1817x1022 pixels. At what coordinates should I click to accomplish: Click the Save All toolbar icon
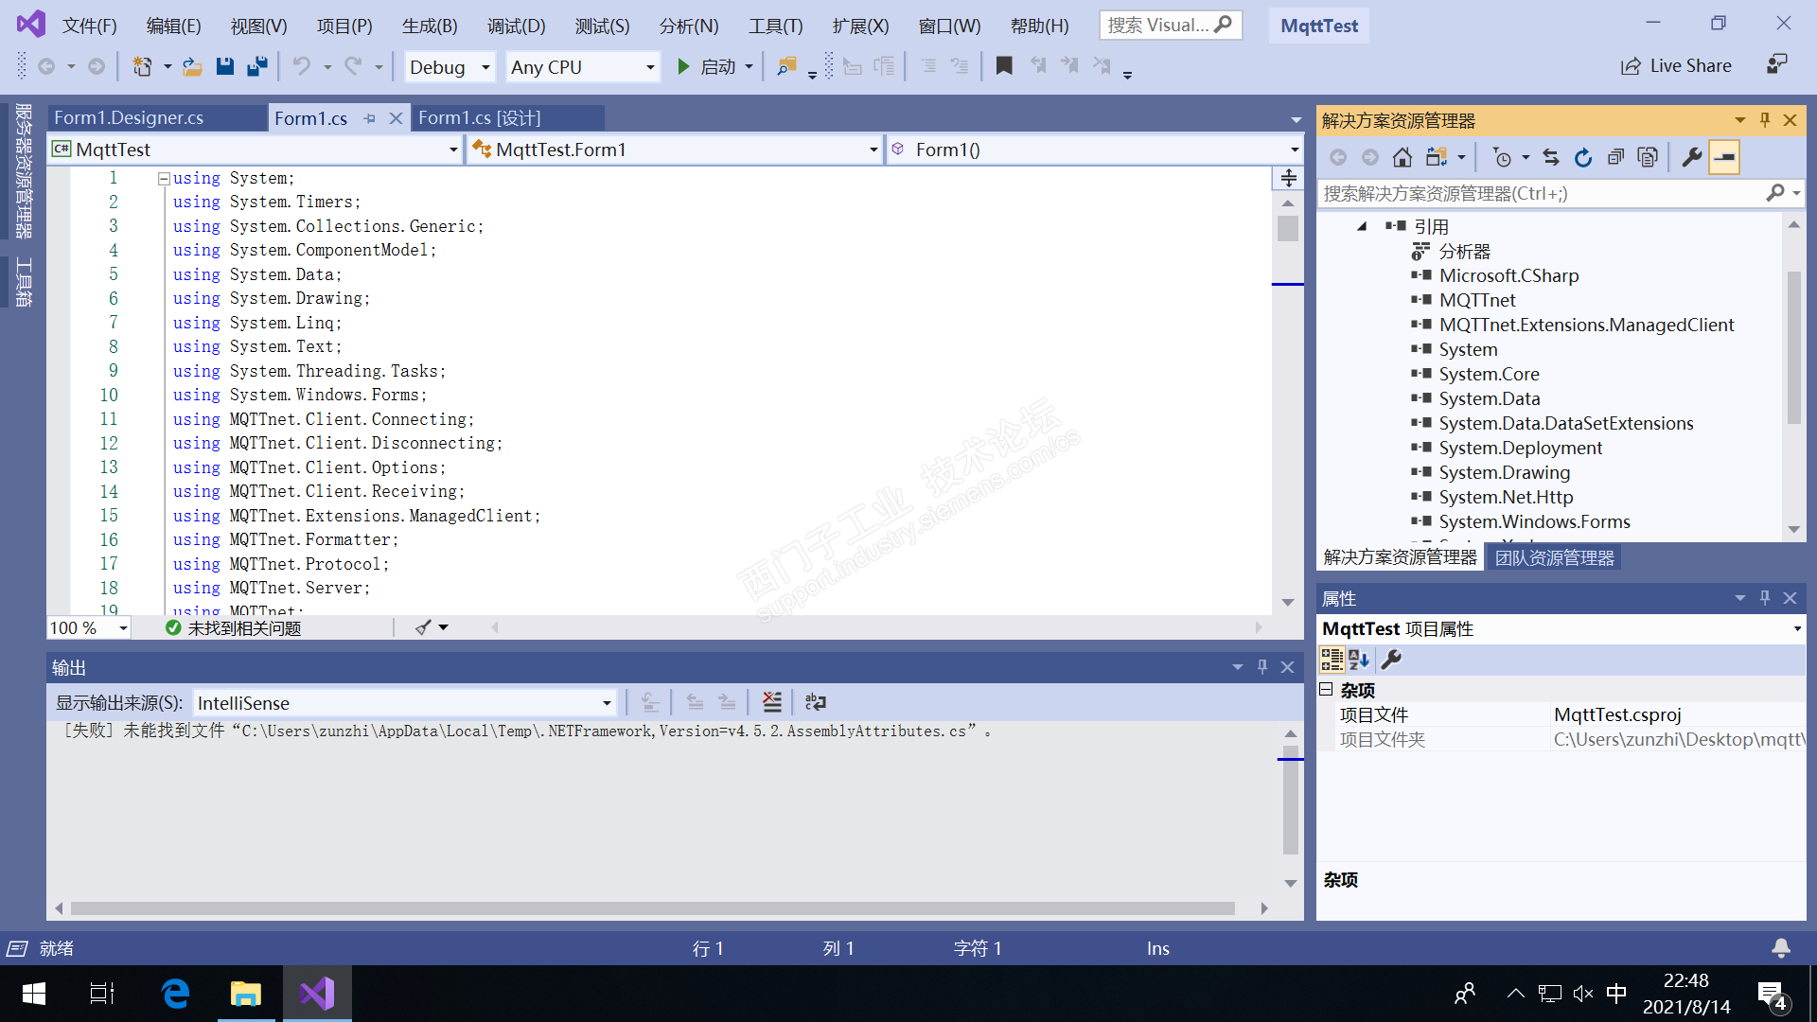256,66
